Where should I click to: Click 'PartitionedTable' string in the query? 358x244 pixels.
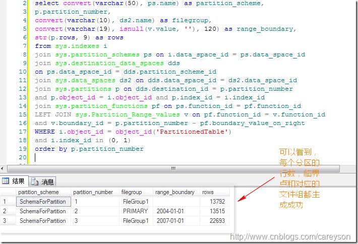(192, 132)
